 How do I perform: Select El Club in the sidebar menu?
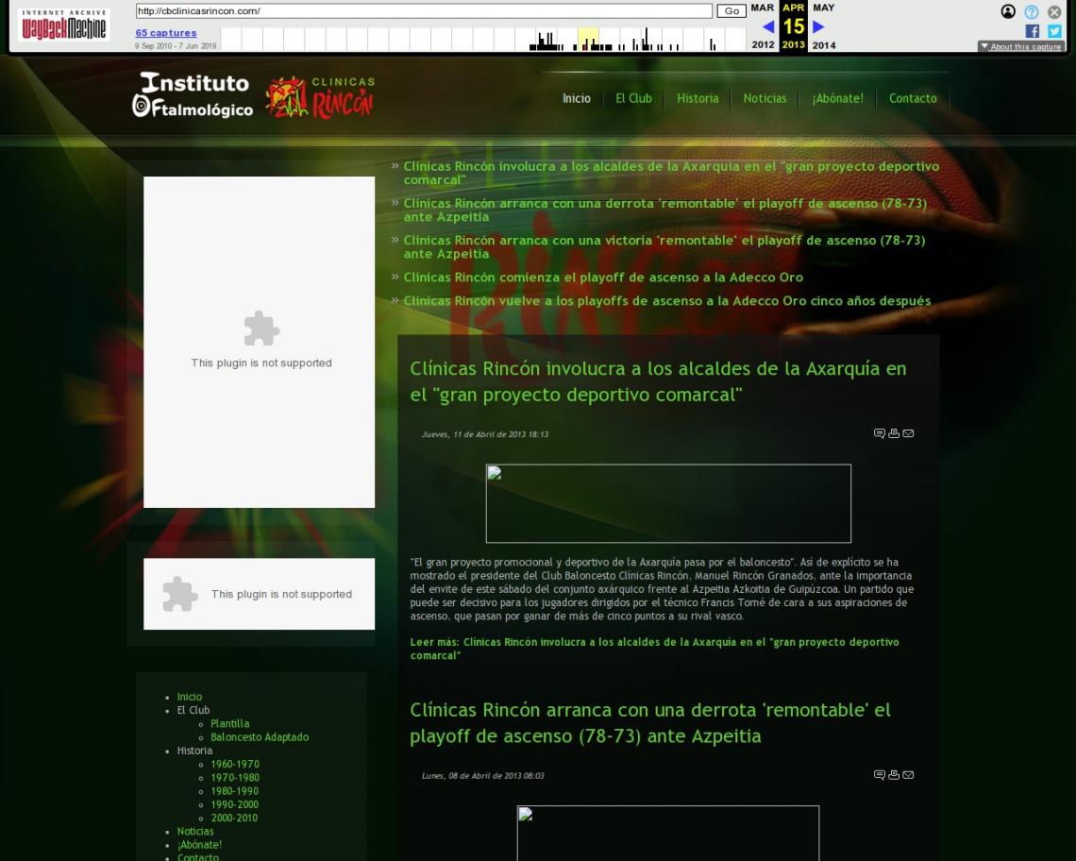193,710
